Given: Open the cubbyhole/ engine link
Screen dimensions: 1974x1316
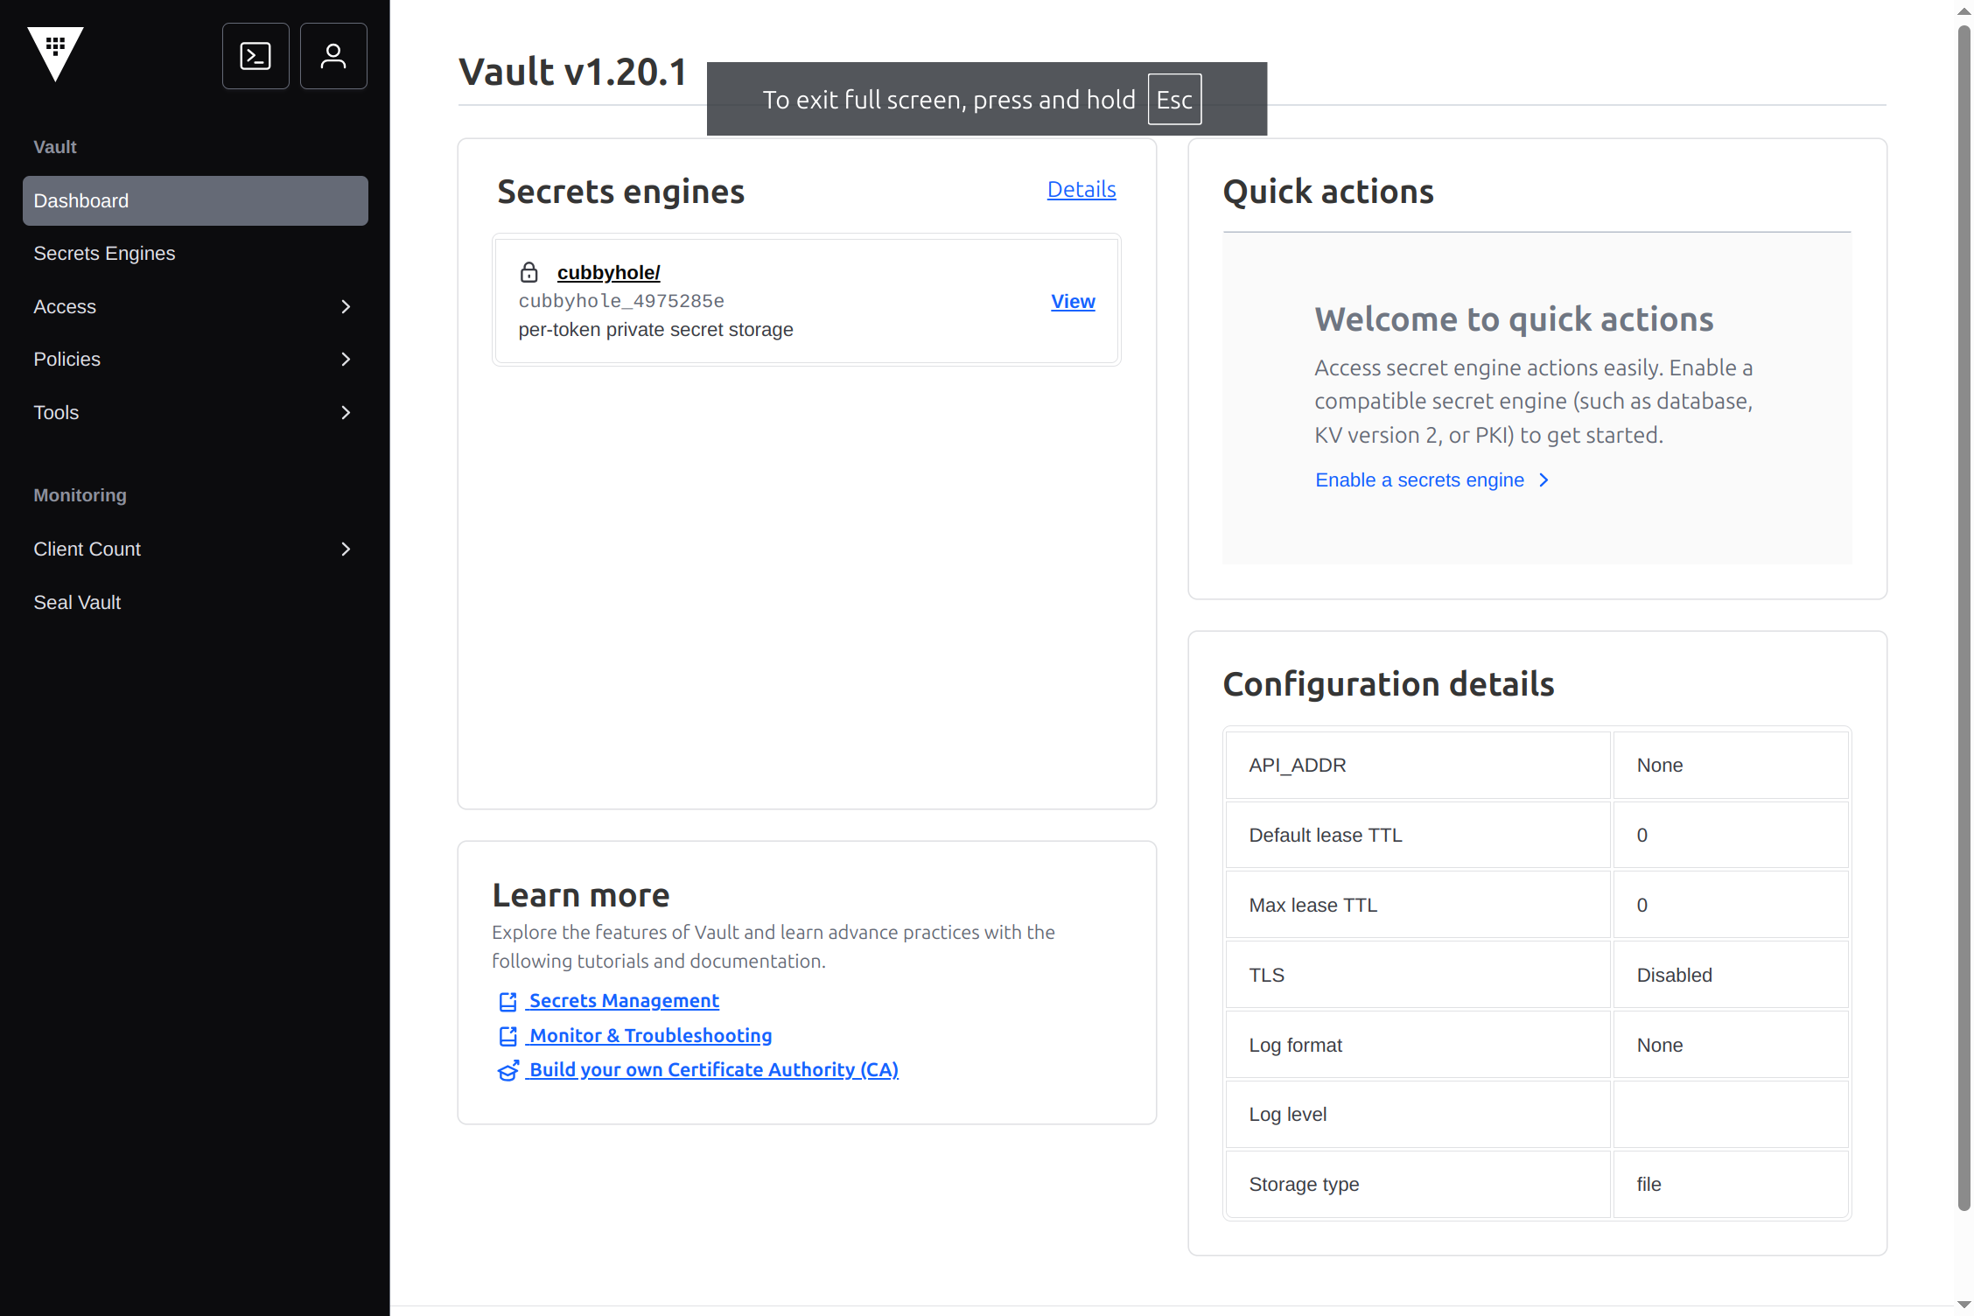Looking at the screenshot, I should point(609,272).
